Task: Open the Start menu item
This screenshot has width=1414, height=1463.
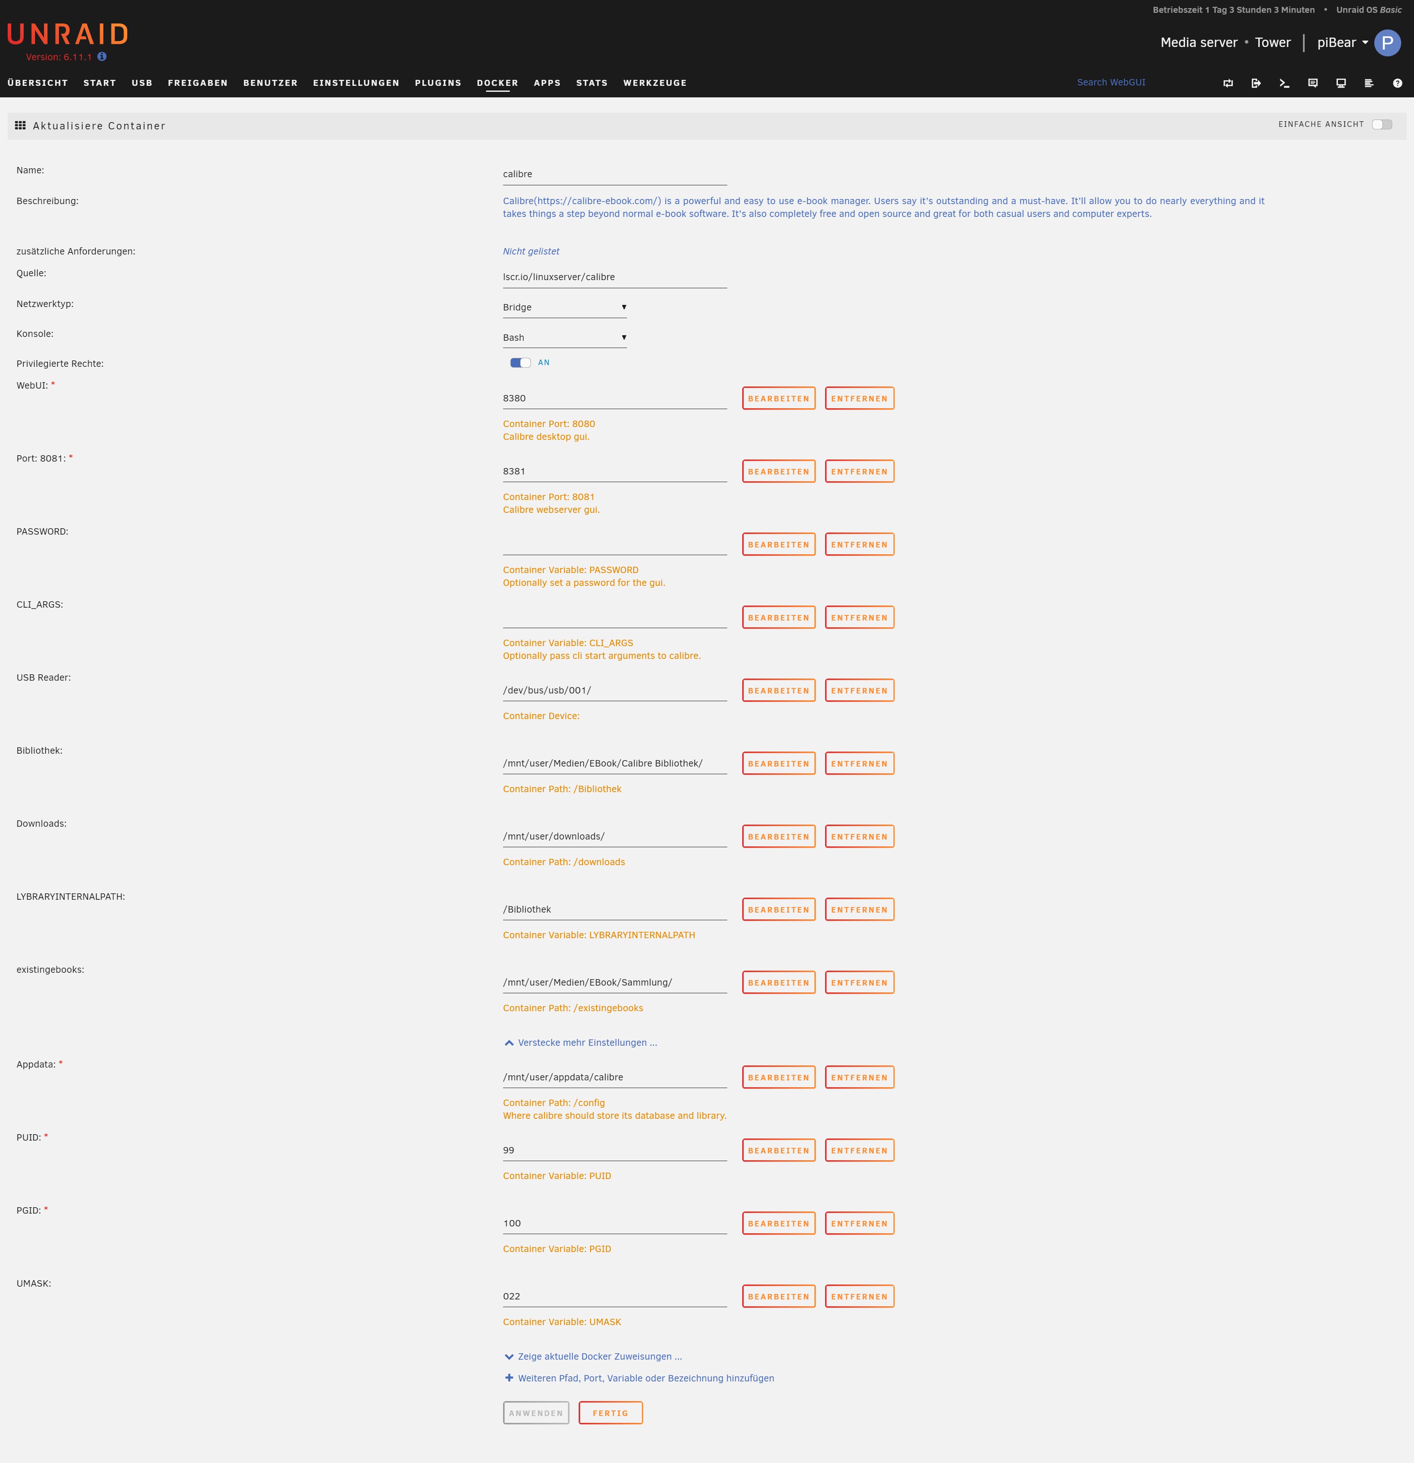Action: point(100,83)
